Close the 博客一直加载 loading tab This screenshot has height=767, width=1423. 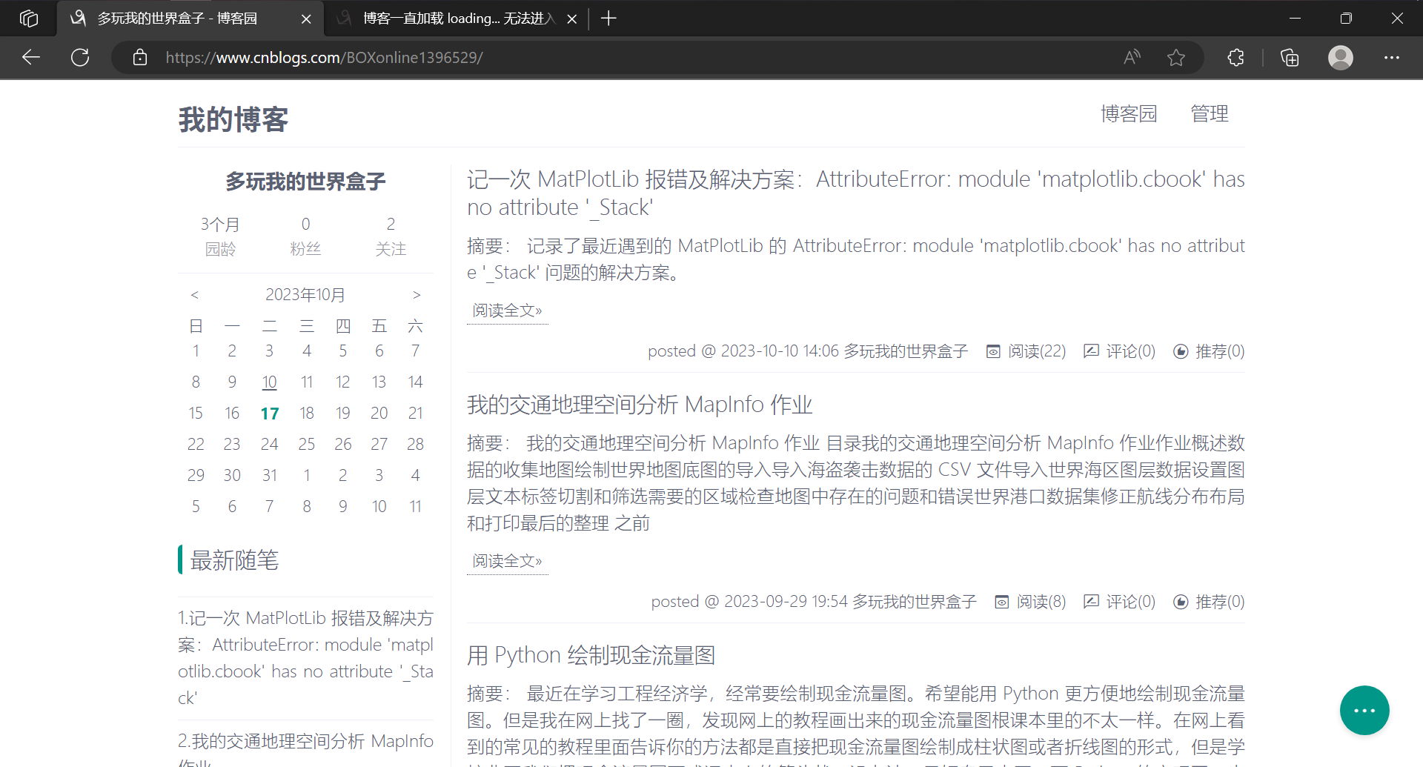pyautogui.click(x=572, y=19)
